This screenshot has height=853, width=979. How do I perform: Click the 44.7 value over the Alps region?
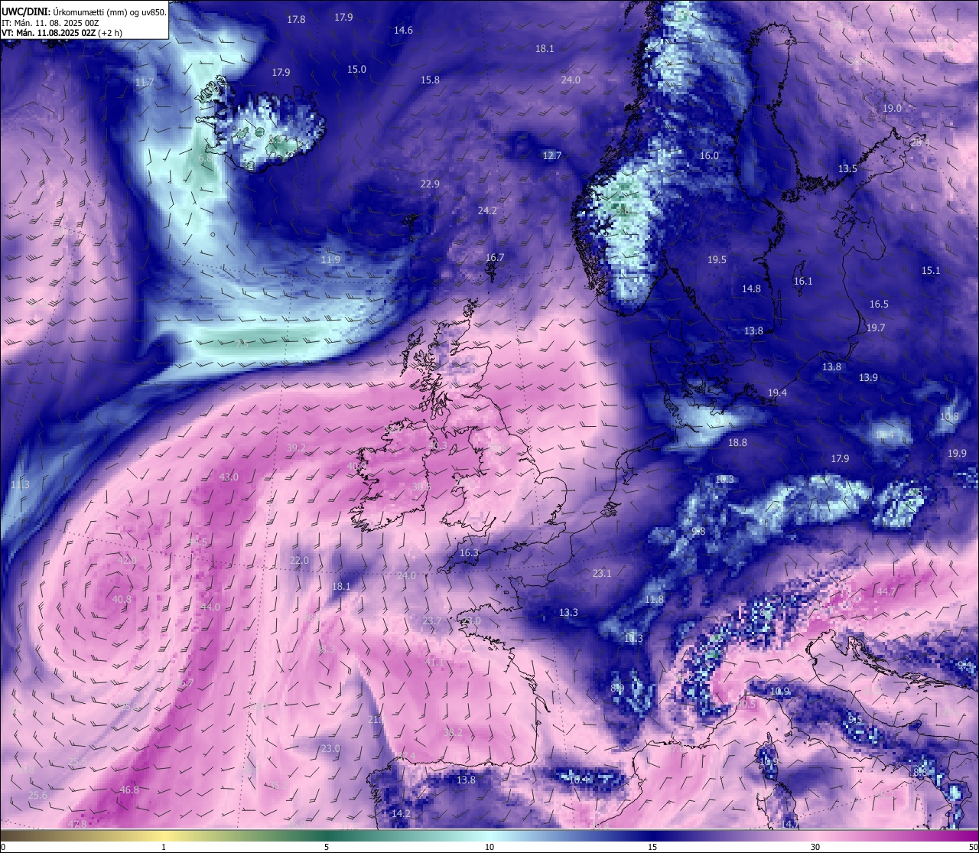[x=886, y=592]
